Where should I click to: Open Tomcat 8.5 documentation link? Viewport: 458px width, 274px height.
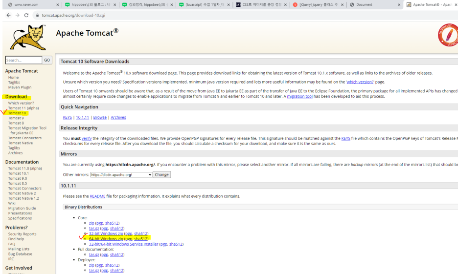pyautogui.click(x=18, y=183)
